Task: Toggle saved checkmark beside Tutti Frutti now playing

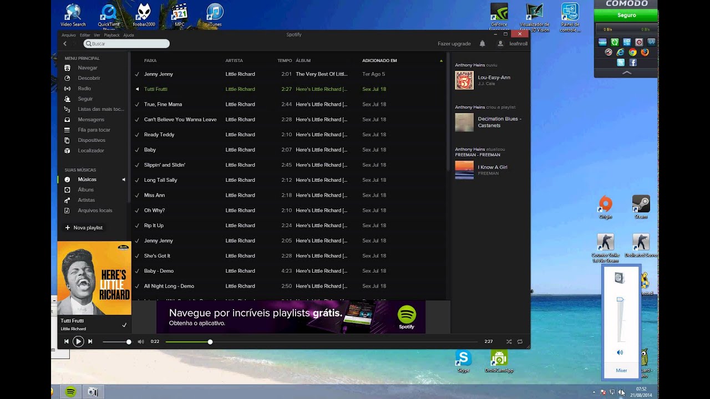Action: click(124, 325)
